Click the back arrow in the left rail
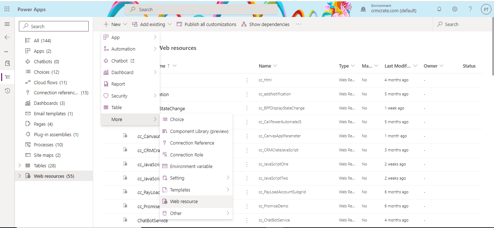494x228 pixels. click(x=7, y=37)
